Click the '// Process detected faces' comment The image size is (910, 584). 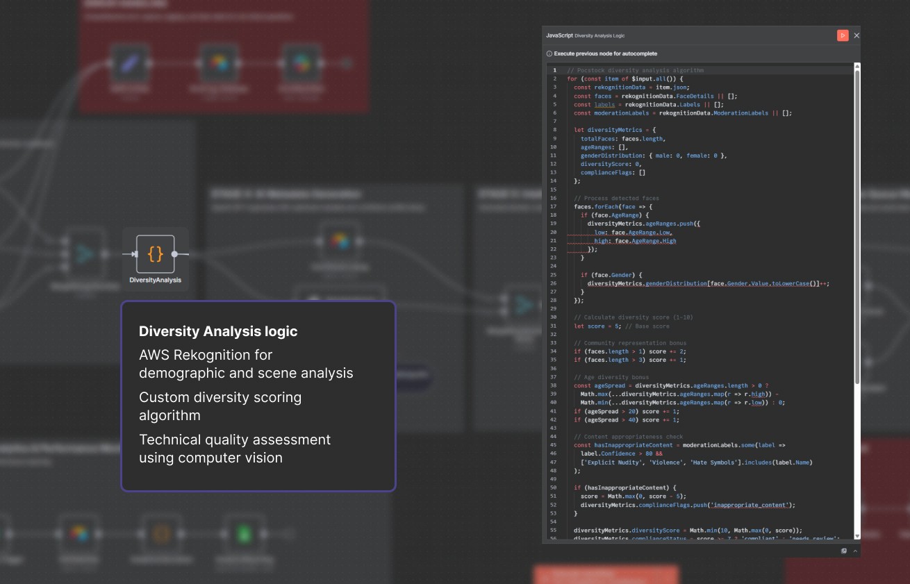coord(616,198)
